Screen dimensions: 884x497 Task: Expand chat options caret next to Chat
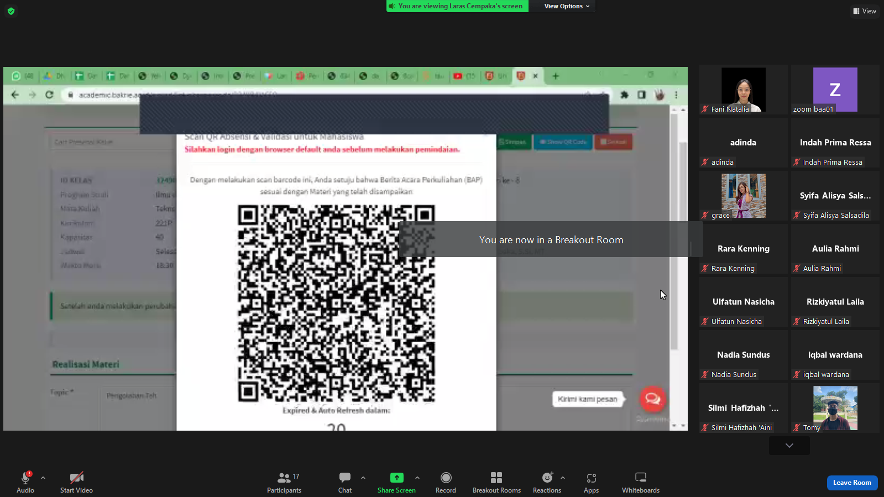[363, 478]
